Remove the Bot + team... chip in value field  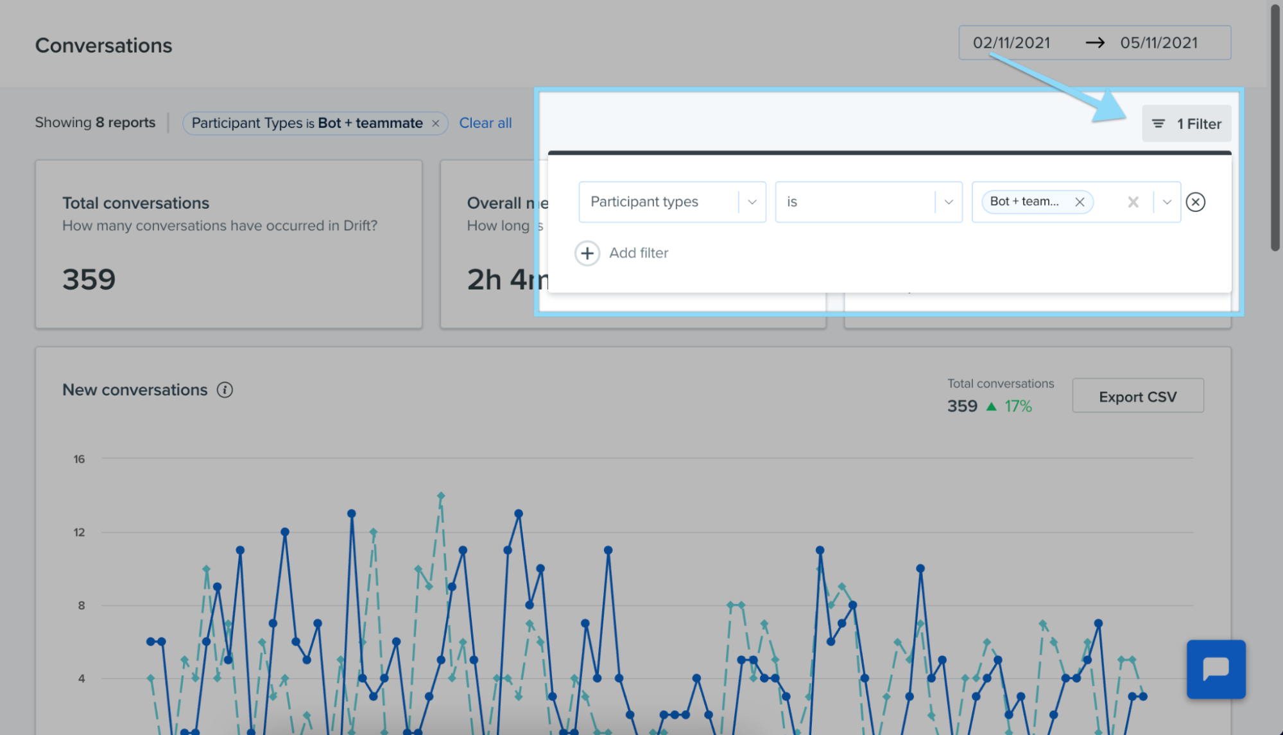pyautogui.click(x=1080, y=202)
